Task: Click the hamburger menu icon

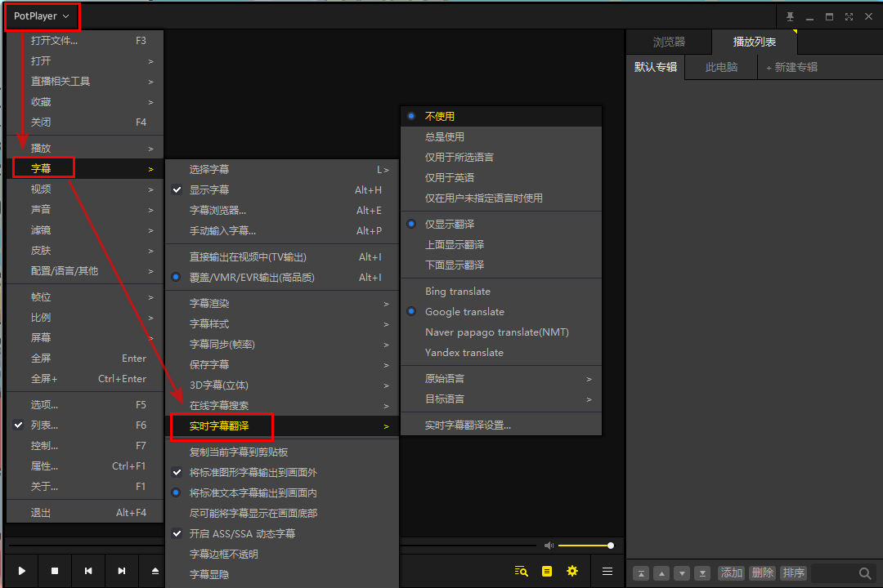Action: 607,571
